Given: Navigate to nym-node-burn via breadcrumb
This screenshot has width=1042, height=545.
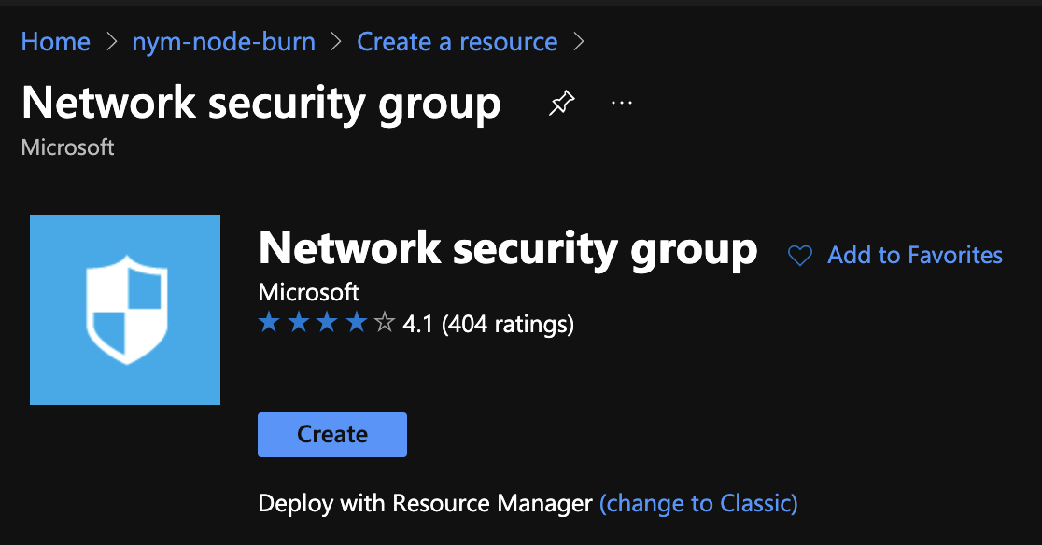Looking at the screenshot, I should (x=223, y=41).
